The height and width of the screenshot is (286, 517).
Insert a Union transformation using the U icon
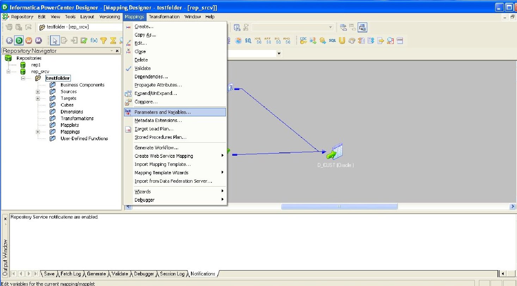point(341,40)
